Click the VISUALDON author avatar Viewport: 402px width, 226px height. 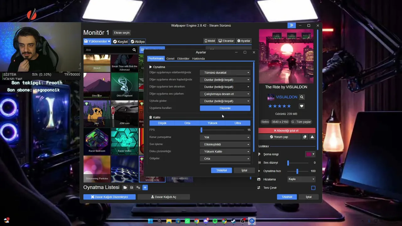click(x=271, y=97)
